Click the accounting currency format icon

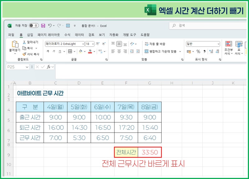coord(189,51)
